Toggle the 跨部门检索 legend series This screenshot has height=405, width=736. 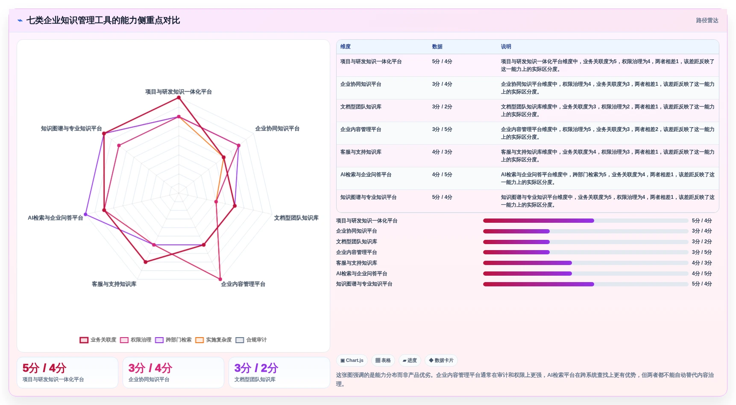(x=173, y=340)
